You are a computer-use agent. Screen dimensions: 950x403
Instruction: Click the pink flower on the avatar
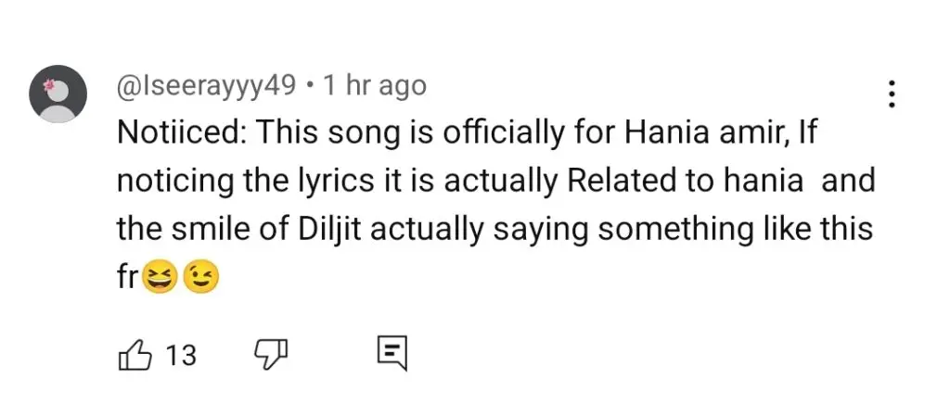pos(50,85)
